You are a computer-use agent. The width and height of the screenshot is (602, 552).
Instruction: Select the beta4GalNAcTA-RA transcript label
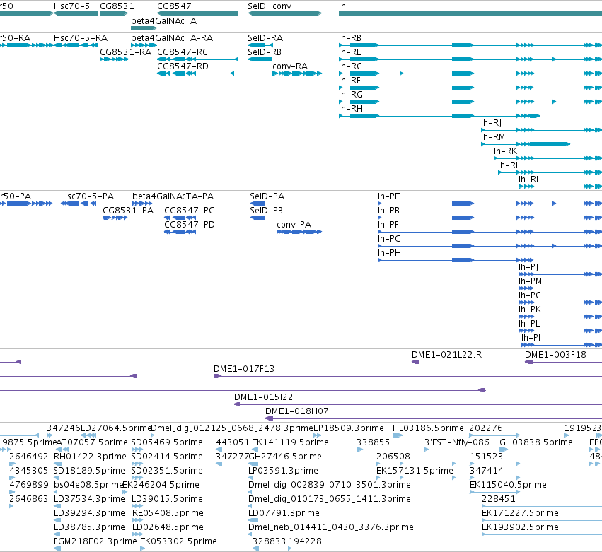172,38
